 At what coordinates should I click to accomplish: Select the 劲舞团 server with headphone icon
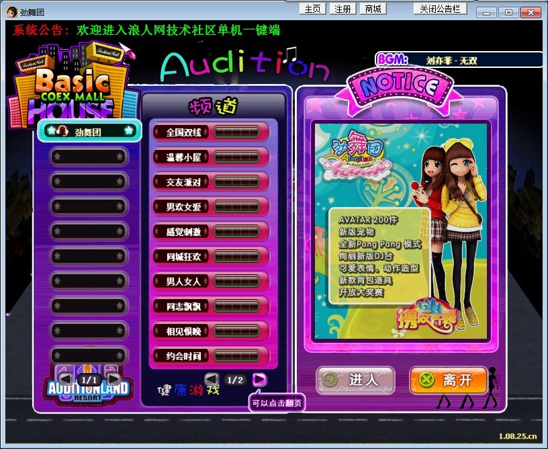(x=88, y=131)
